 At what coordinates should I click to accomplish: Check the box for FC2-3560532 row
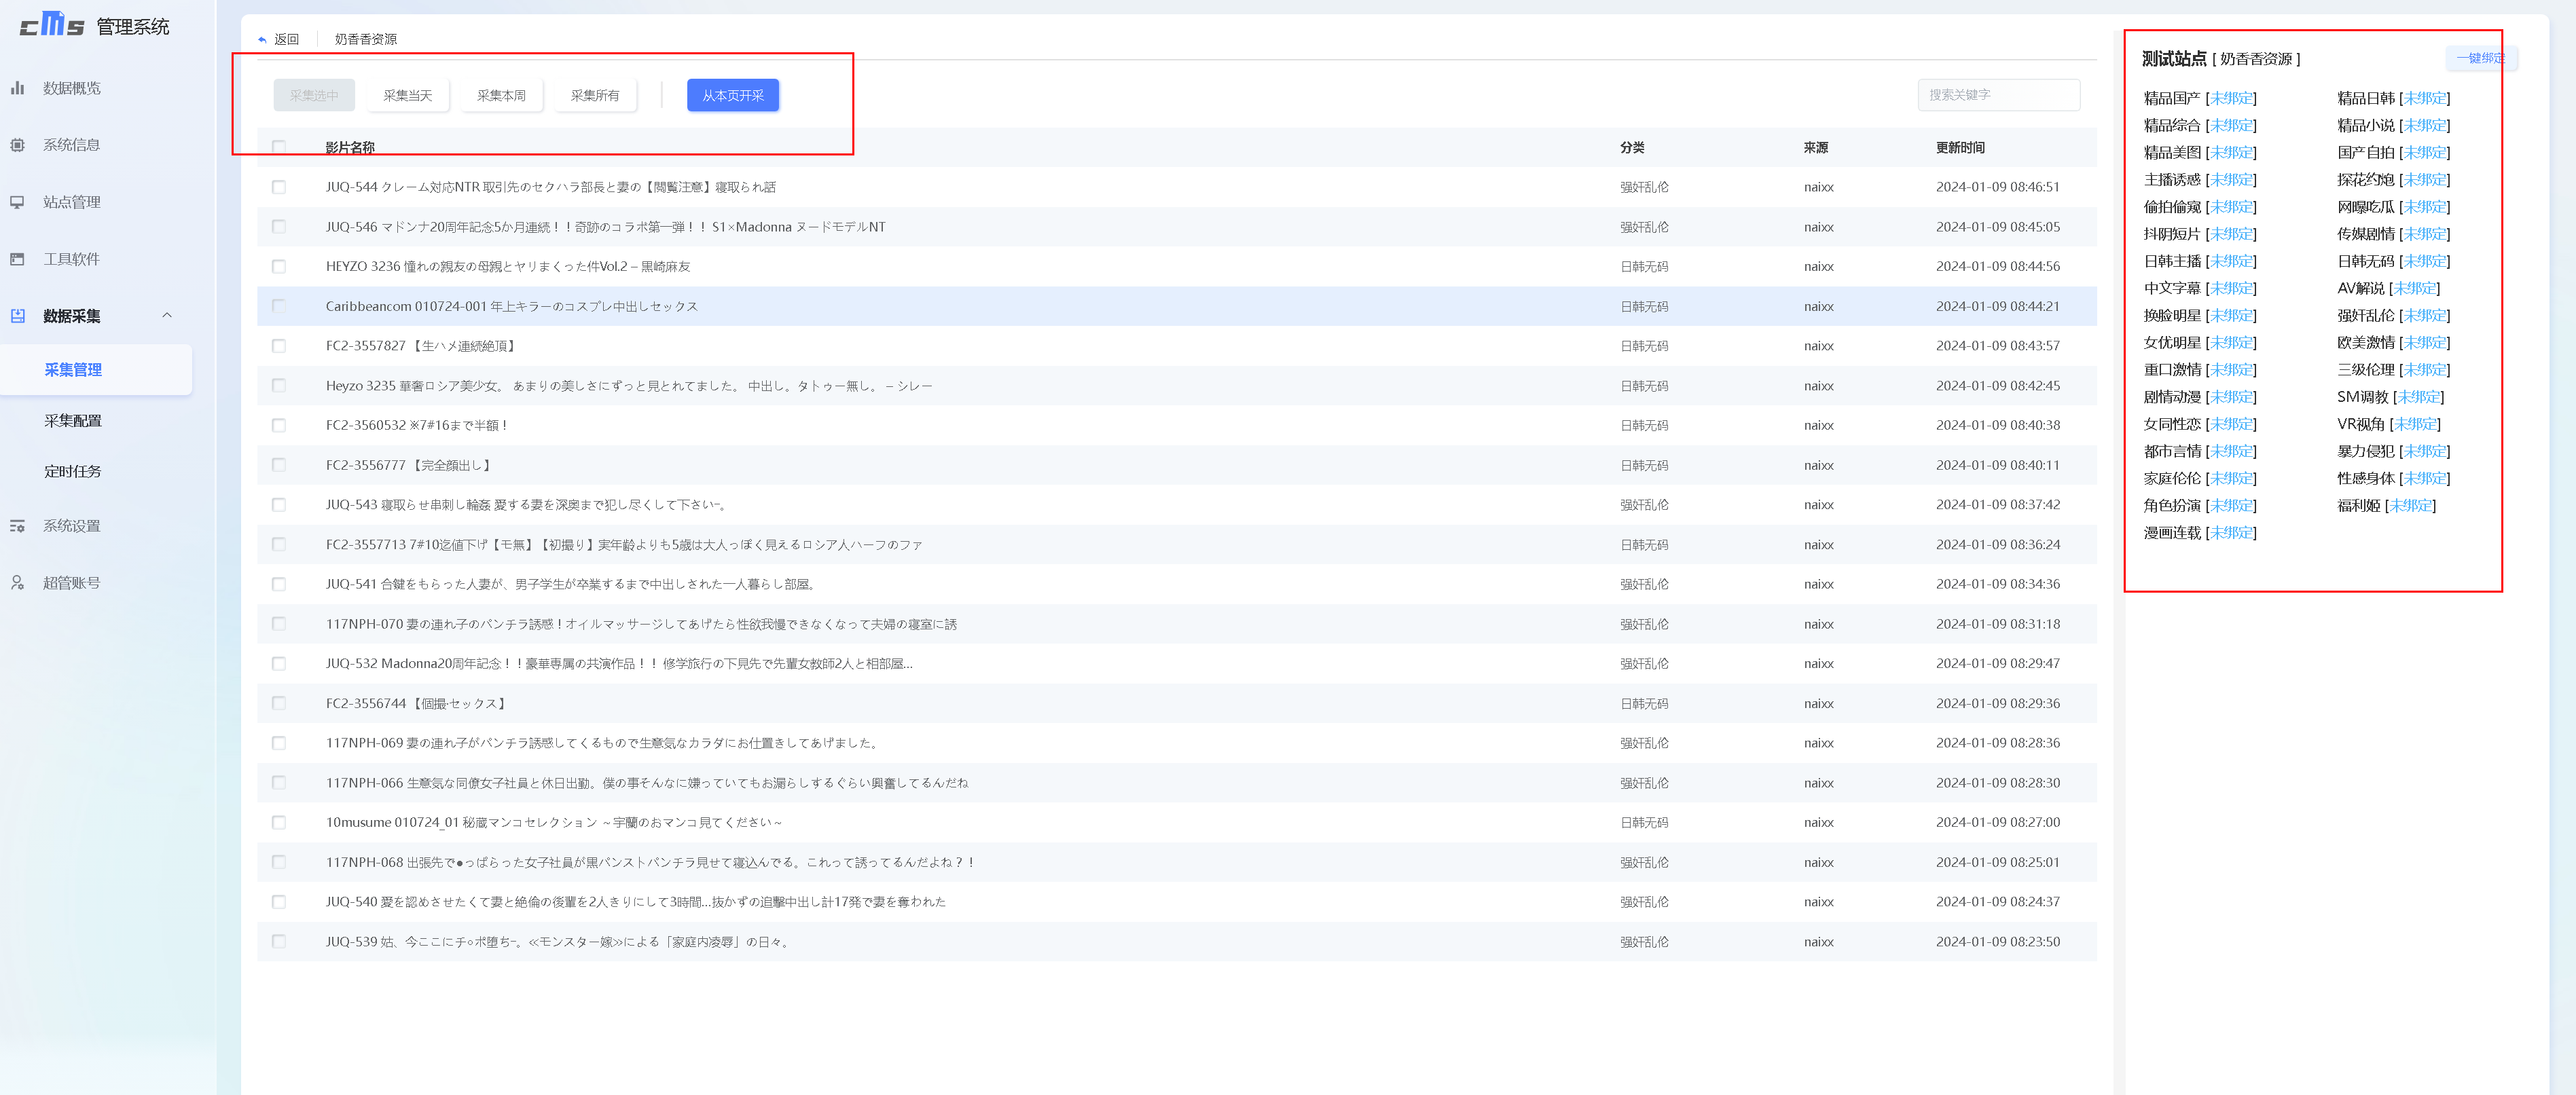pos(279,425)
